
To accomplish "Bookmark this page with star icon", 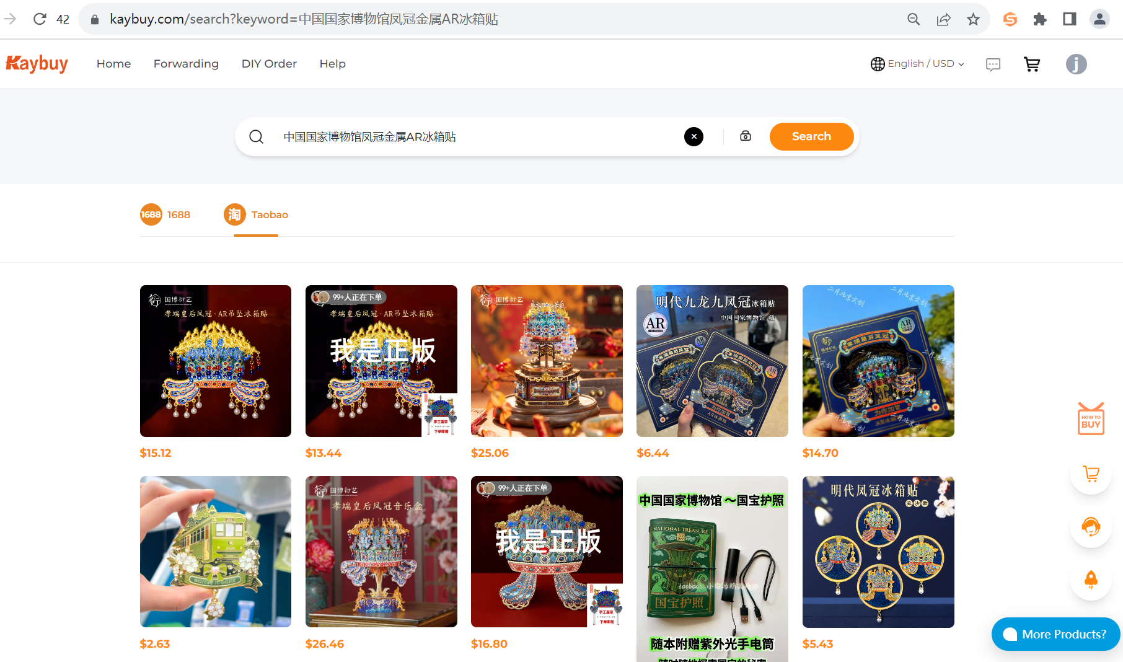I will pyautogui.click(x=973, y=19).
